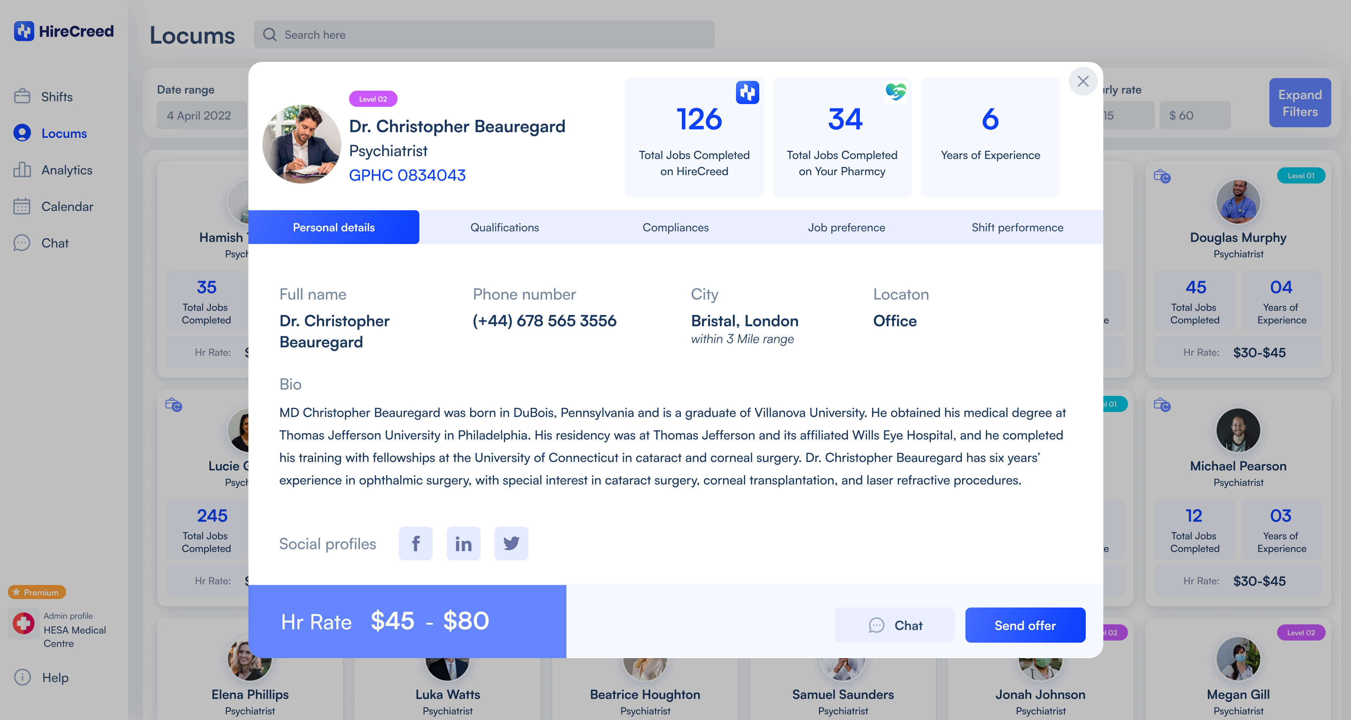The image size is (1351, 720).
Task: Click the Locums page heading
Action: coord(192,35)
